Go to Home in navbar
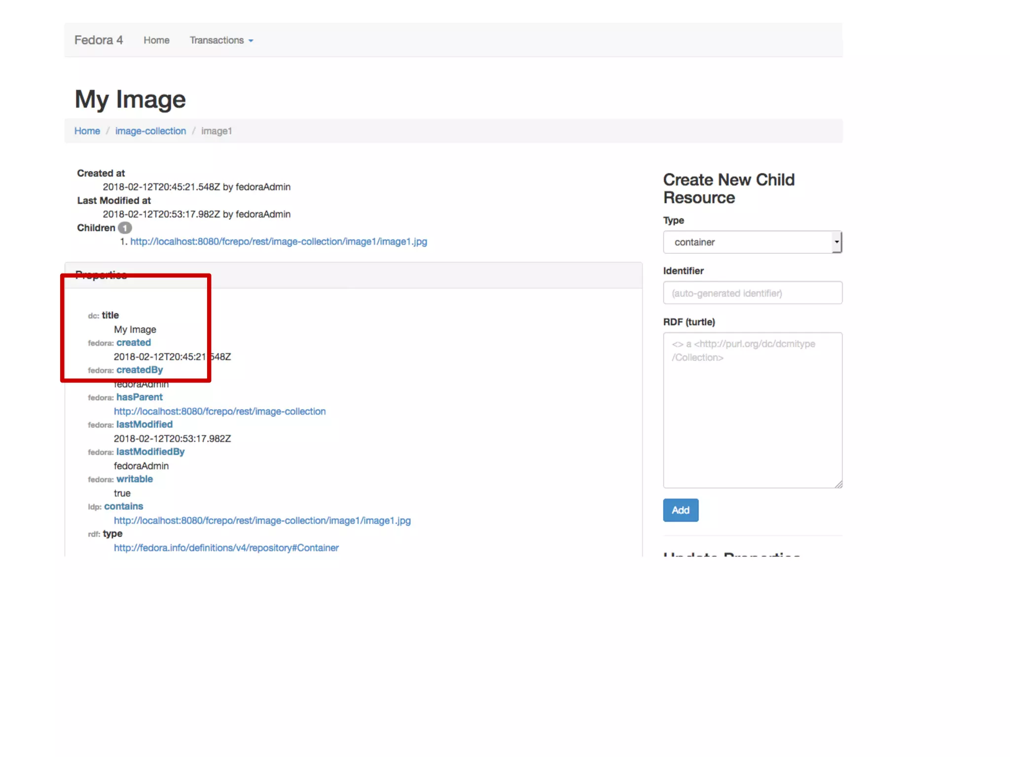The width and height of the screenshot is (1010, 757). tap(156, 40)
